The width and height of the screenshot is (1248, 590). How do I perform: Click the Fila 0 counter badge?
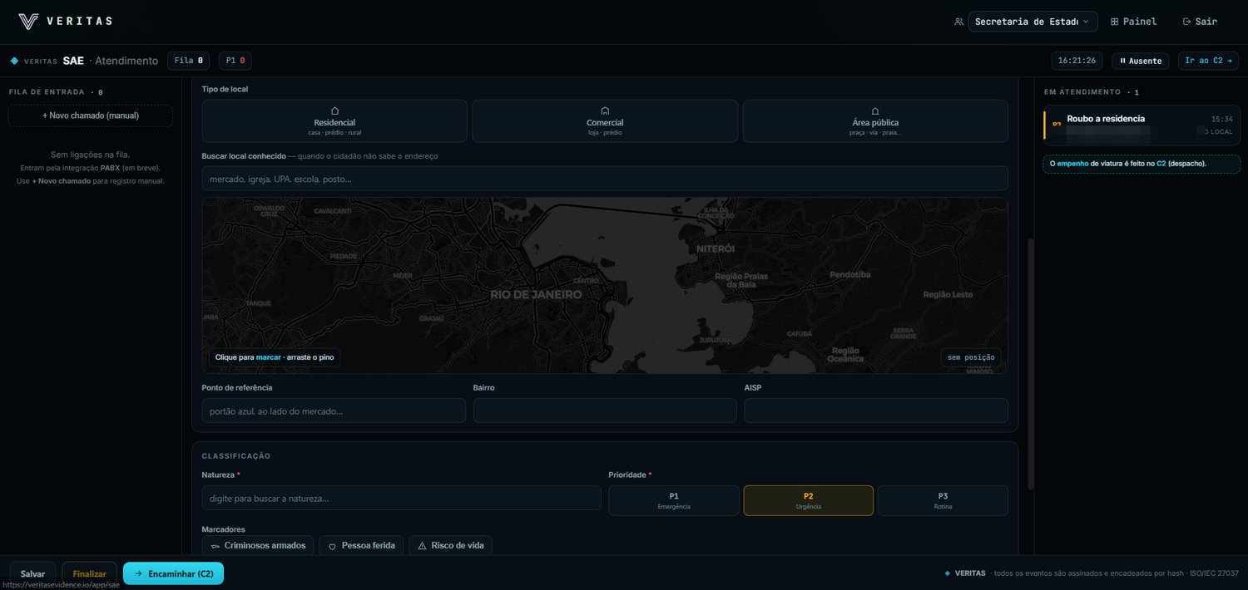188,61
